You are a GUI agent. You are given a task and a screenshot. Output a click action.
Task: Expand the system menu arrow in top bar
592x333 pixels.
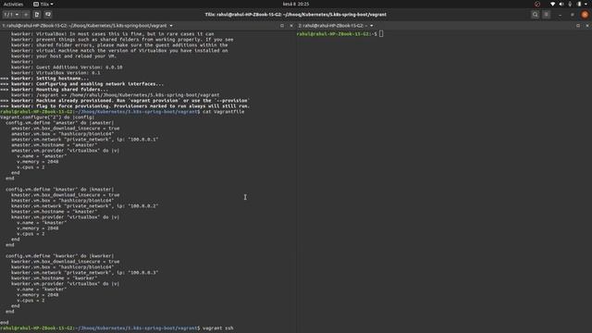pyautogui.click(x=586, y=4)
